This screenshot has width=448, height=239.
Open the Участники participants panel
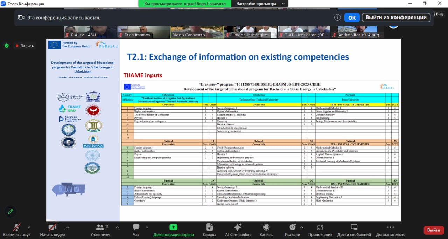coord(100,230)
